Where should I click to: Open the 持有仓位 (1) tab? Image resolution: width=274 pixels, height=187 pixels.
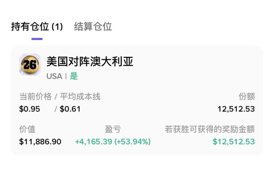37,27
